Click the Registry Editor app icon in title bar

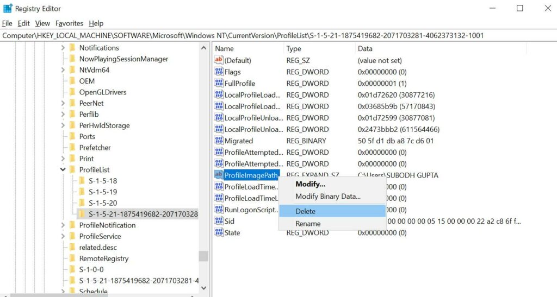pos(8,9)
